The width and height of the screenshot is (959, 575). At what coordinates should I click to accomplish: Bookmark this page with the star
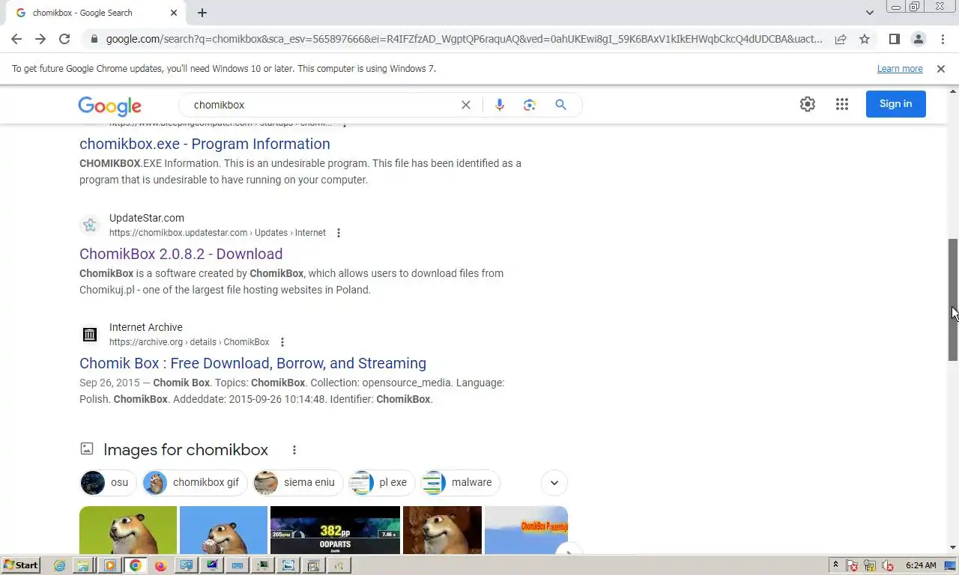click(865, 39)
